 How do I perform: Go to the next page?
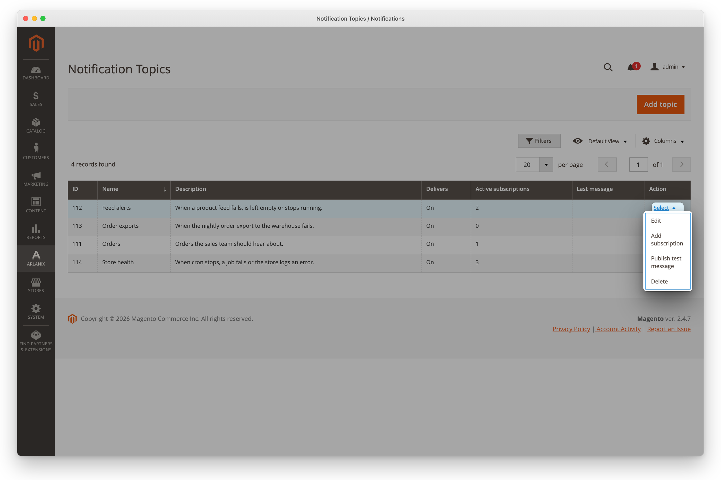(681, 165)
